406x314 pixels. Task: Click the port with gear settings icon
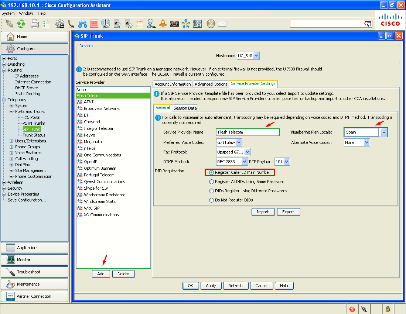129,24
